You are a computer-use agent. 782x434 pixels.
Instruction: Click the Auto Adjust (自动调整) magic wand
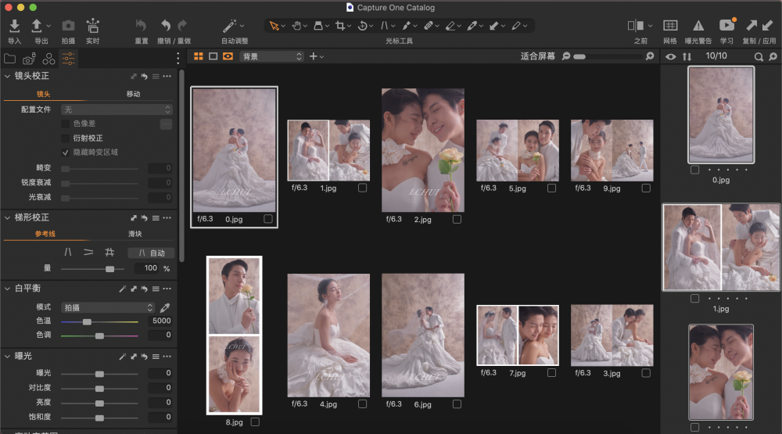[x=230, y=27]
